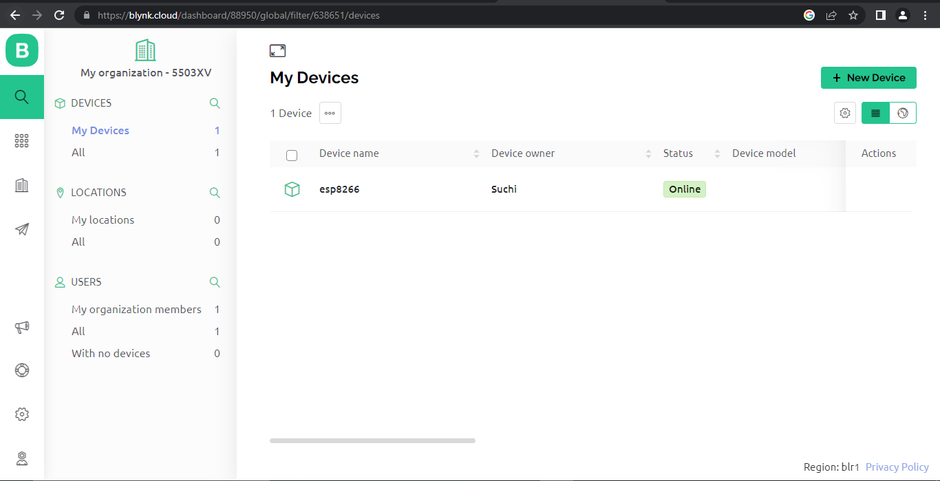Open the three-dots menu beside 1 Device
The height and width of the screenshot is (481, 940).
[330, 113]
